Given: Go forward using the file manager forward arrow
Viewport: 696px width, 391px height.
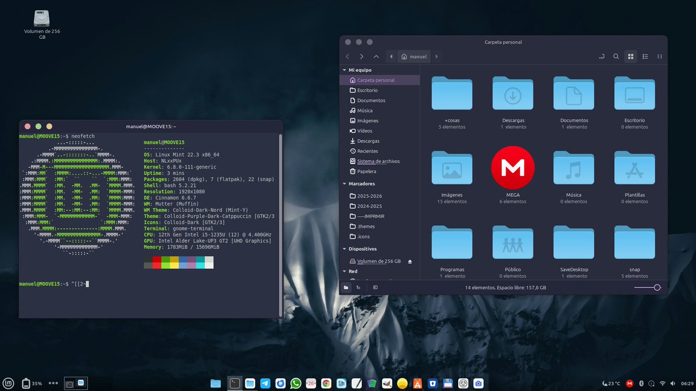Looking at the screenshot, I should click(x=362, y=57).
